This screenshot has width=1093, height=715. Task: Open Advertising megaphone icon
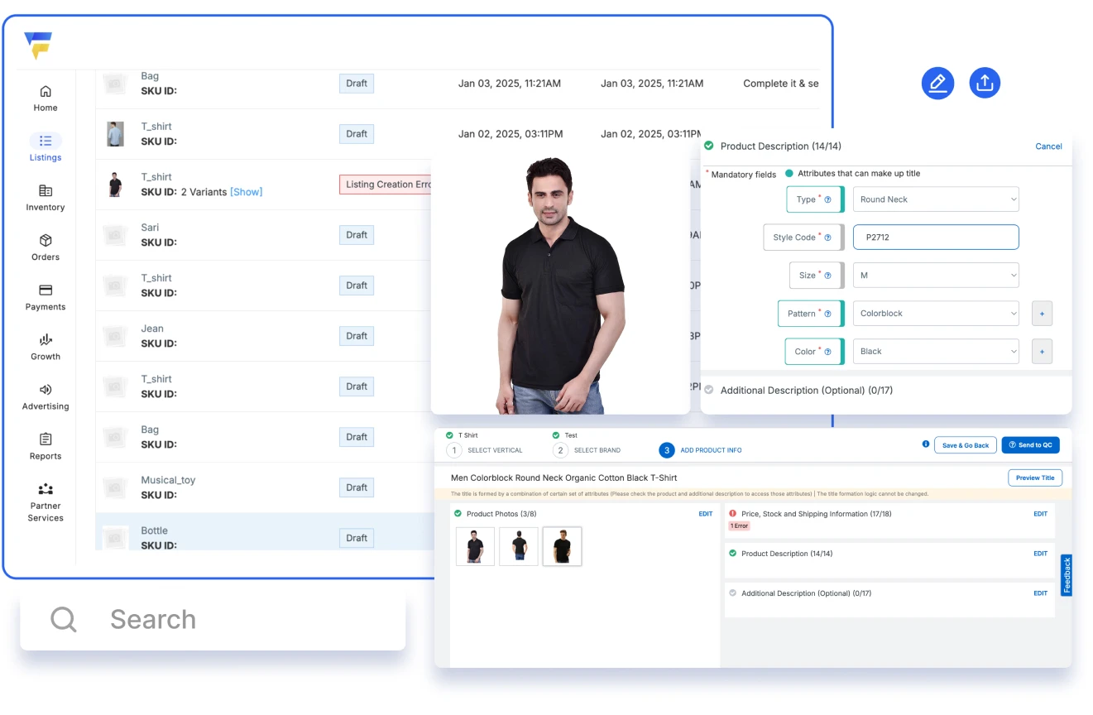tap(46, 390)
